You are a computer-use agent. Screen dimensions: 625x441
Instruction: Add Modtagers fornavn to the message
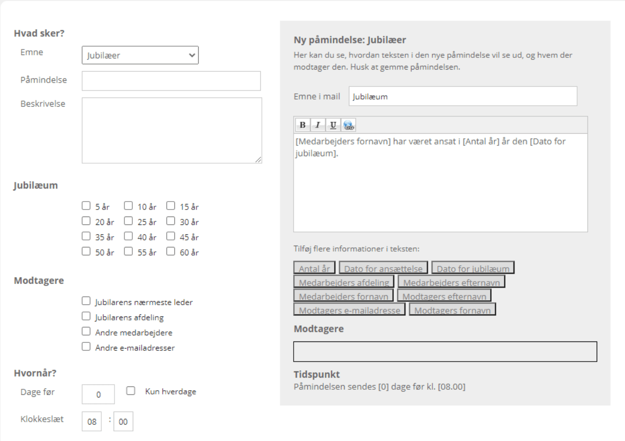click(x=452, y=310)
